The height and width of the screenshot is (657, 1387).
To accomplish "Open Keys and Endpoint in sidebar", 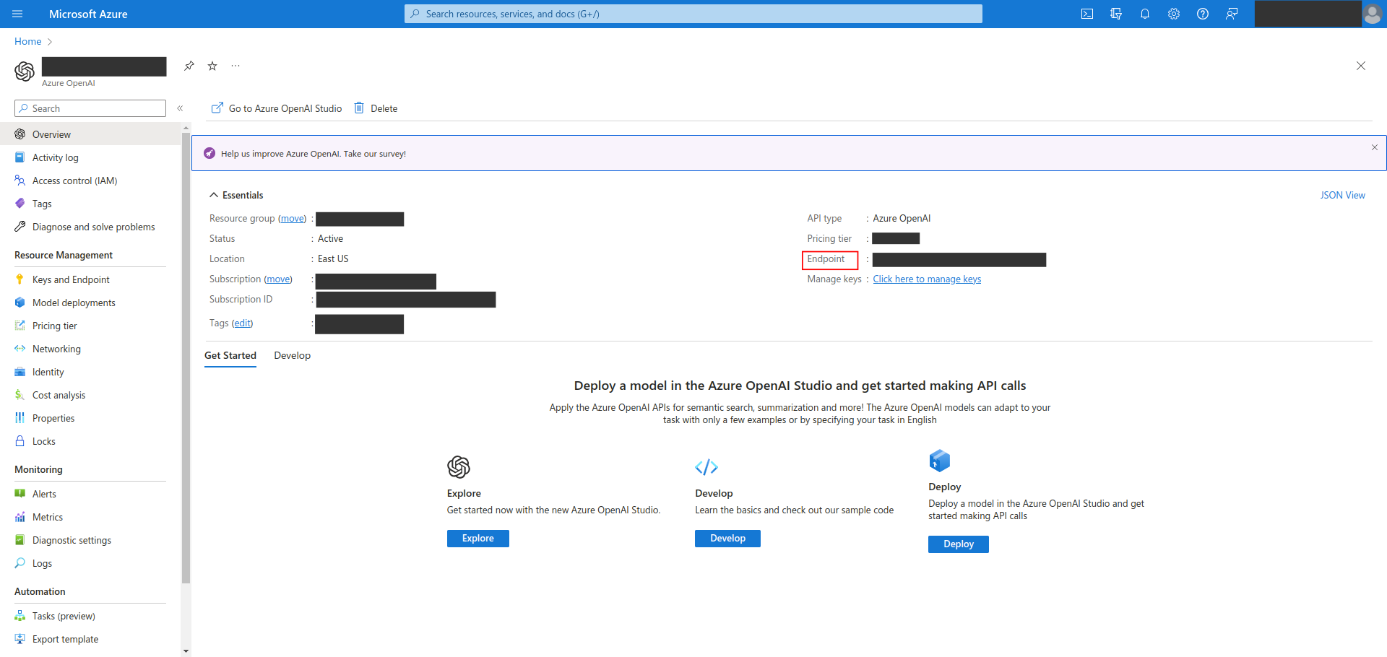I will (x=71, y=279).
